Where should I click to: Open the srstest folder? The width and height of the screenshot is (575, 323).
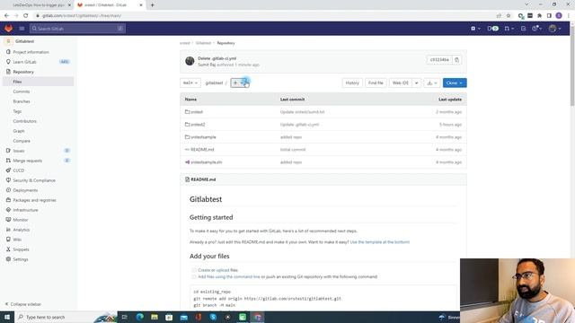[197, 112]
